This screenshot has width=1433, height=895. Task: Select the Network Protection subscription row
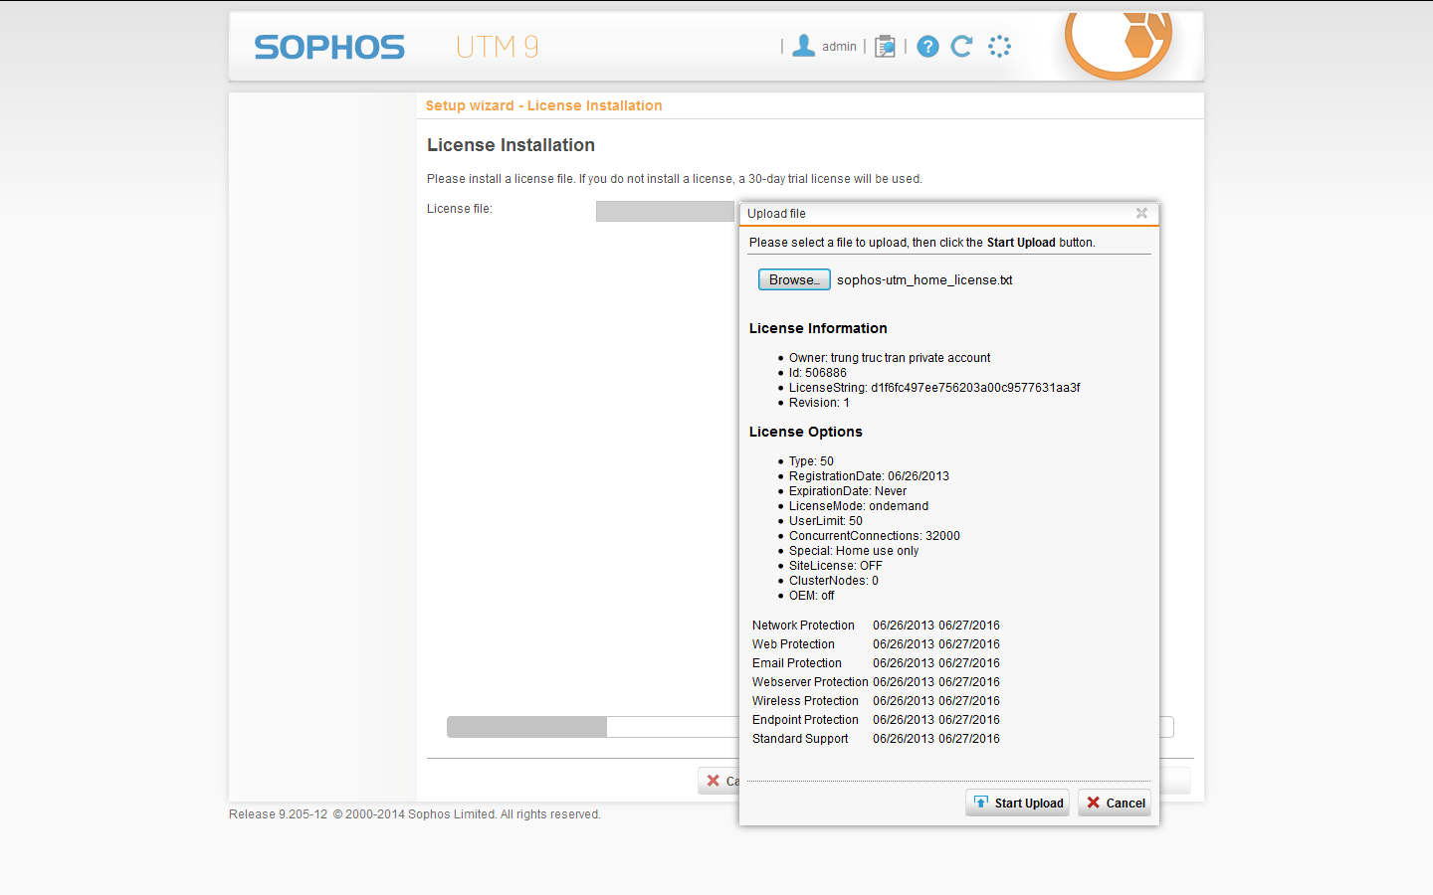point(876,626)
